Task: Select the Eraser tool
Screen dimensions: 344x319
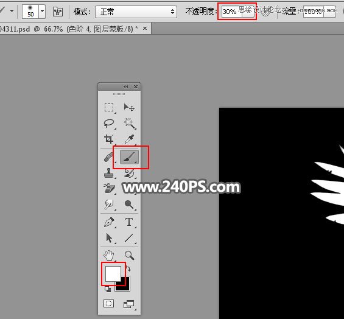Action: tap(109, 189)
